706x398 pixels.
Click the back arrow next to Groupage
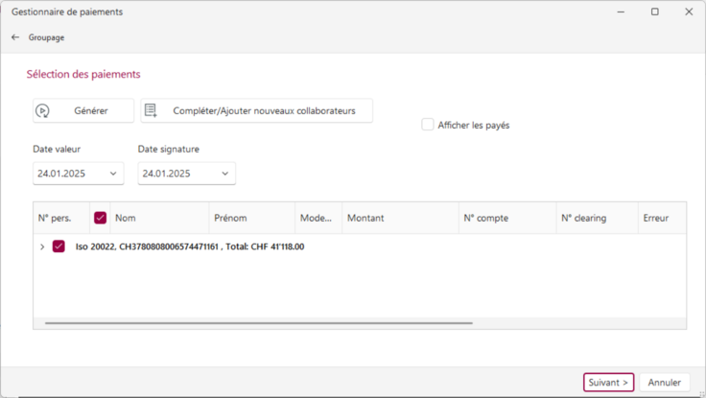[x=15, y=37]
